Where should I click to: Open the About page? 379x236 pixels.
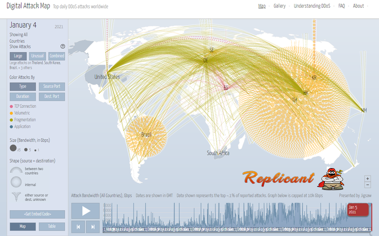358,6
